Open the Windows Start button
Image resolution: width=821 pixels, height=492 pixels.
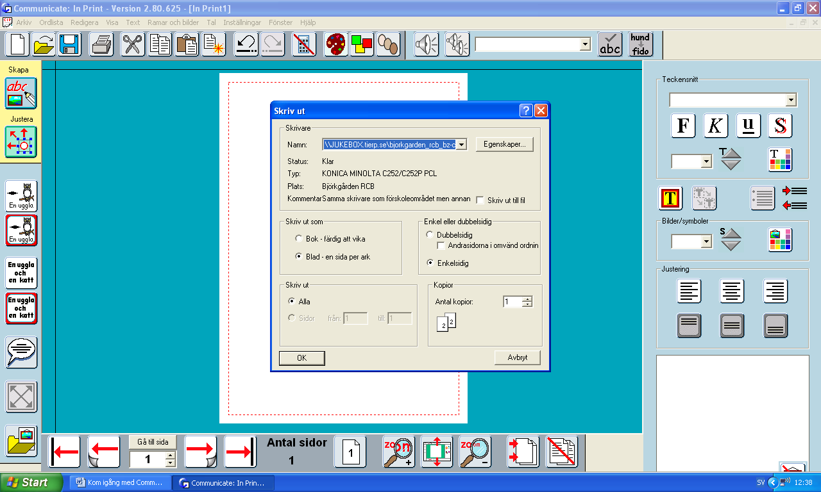pos(31,482)
